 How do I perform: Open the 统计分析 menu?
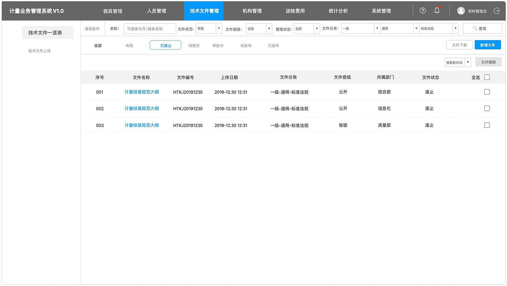coord(338,11)
